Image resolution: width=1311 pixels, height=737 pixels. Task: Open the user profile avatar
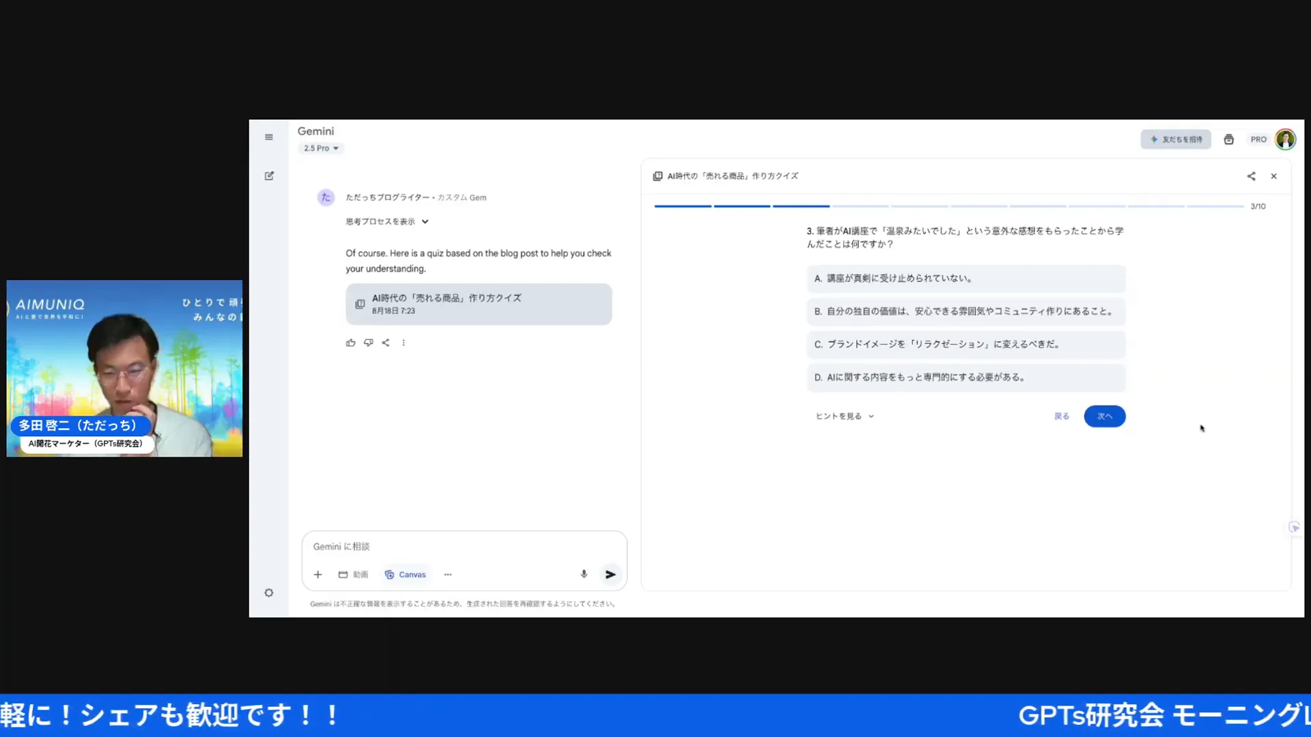click(1286, 139)
